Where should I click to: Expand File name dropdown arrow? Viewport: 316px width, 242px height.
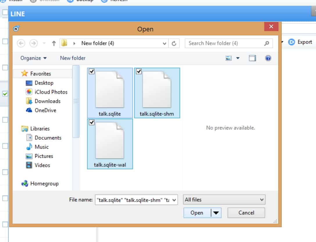(x=174, y=200)
